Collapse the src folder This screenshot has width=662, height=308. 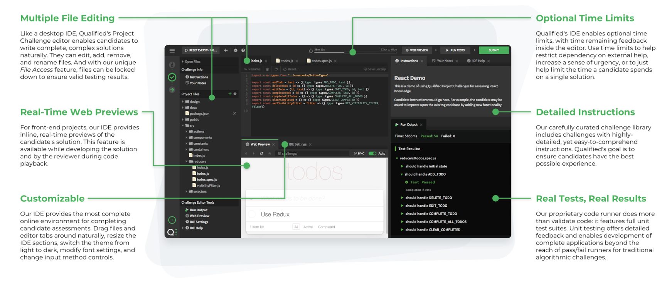(x=183, y=126)
